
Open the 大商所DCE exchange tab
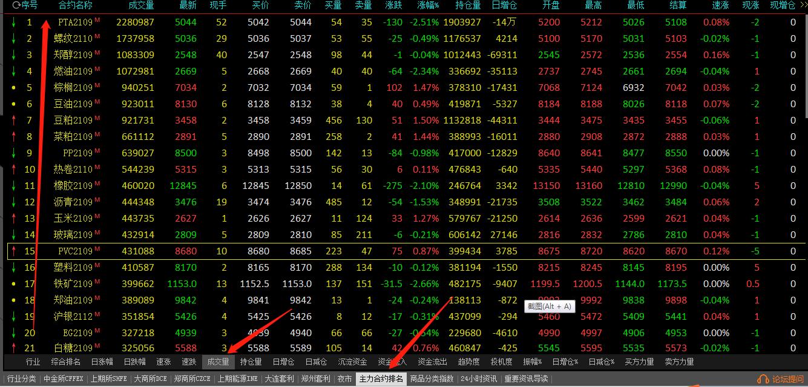pyautogui.click(x=151, y=379)
